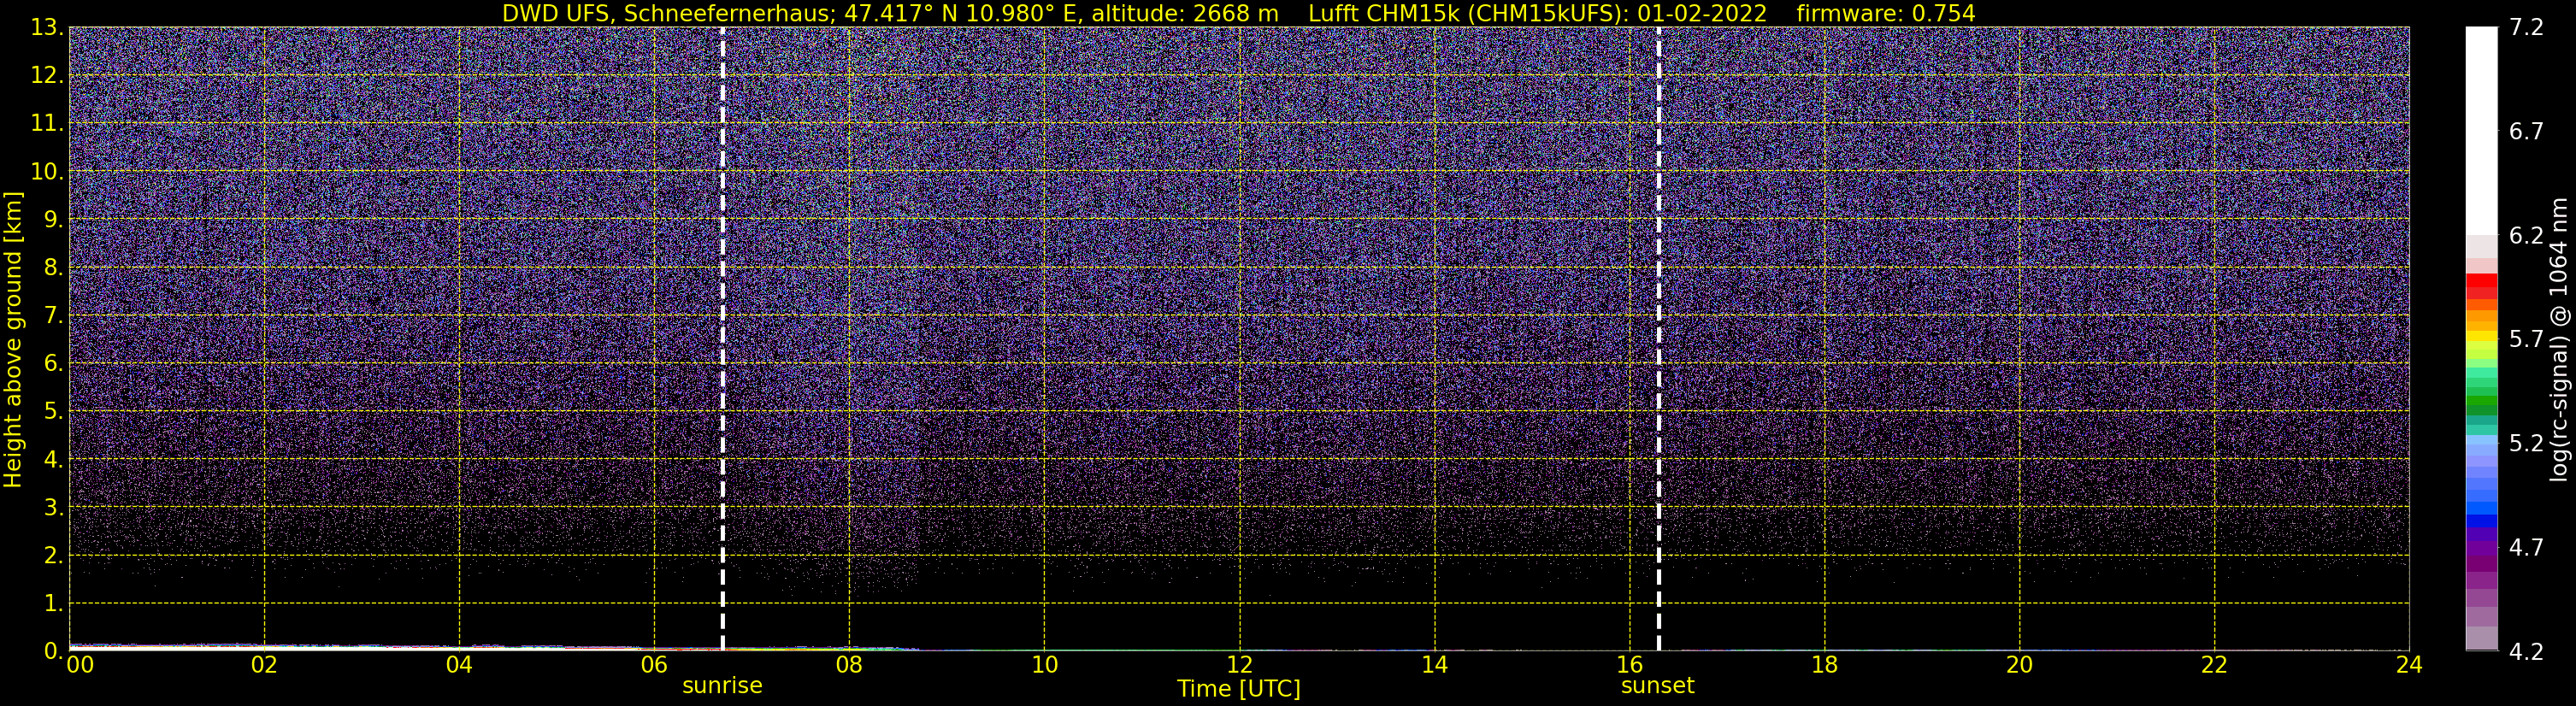
Task: Click the 'Time [UTC]' axis label
Action: point(1238,689)
